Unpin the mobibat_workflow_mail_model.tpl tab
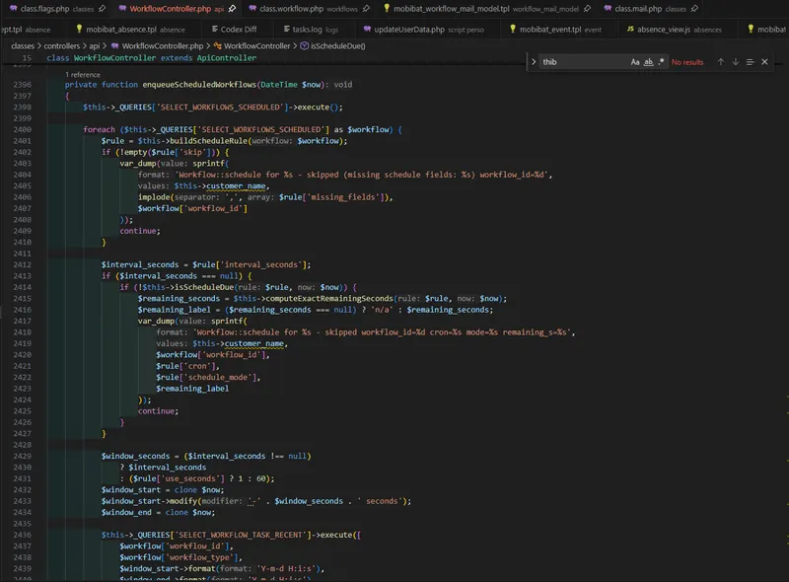This screenshot has width=789, height=582. pos(587,9)
